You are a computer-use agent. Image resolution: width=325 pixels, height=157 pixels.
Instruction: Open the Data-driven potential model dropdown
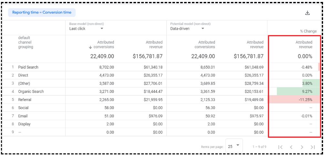pos(203,28)
